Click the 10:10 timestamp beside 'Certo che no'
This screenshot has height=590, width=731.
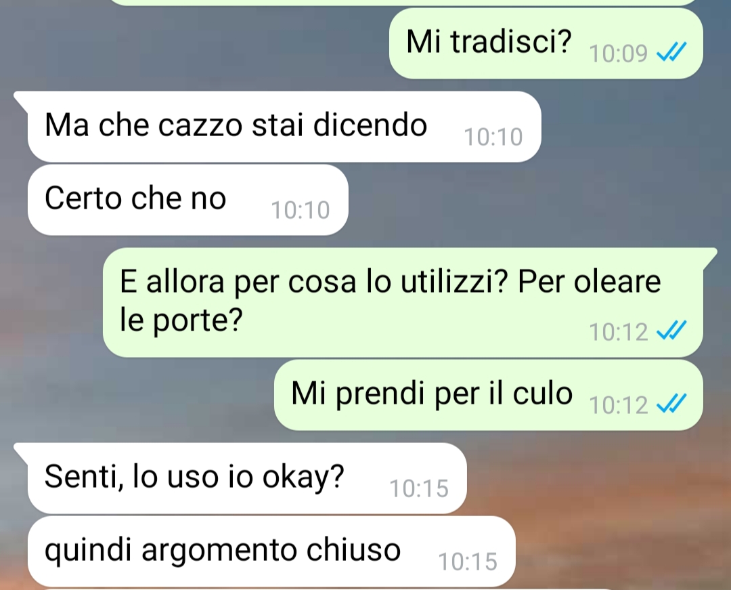[x=301, y=211]
